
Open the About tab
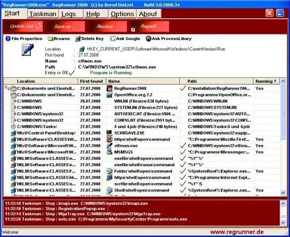pos(149,14)
